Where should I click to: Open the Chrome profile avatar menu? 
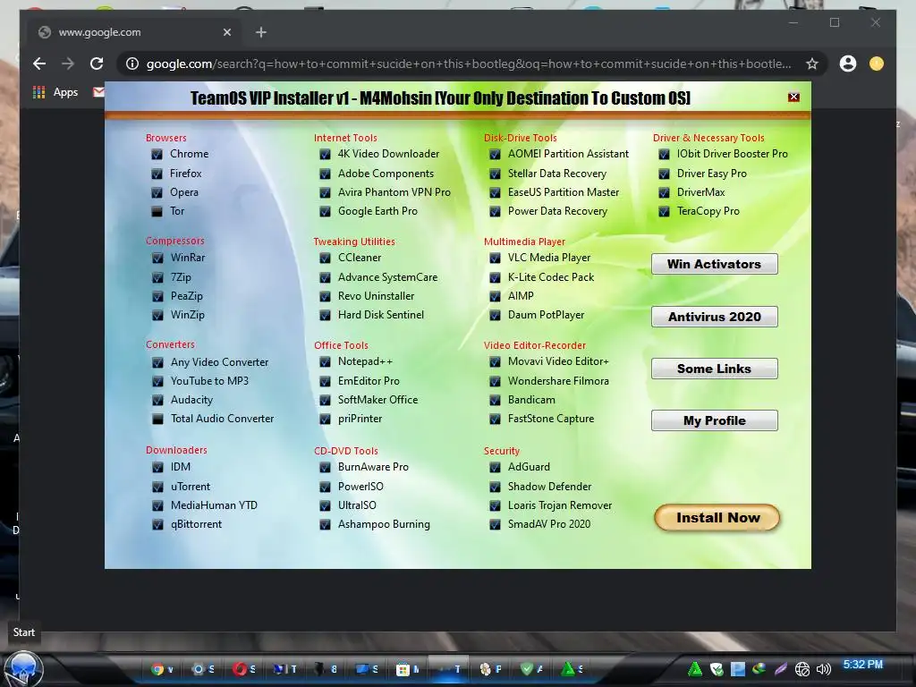pos(848,64)
